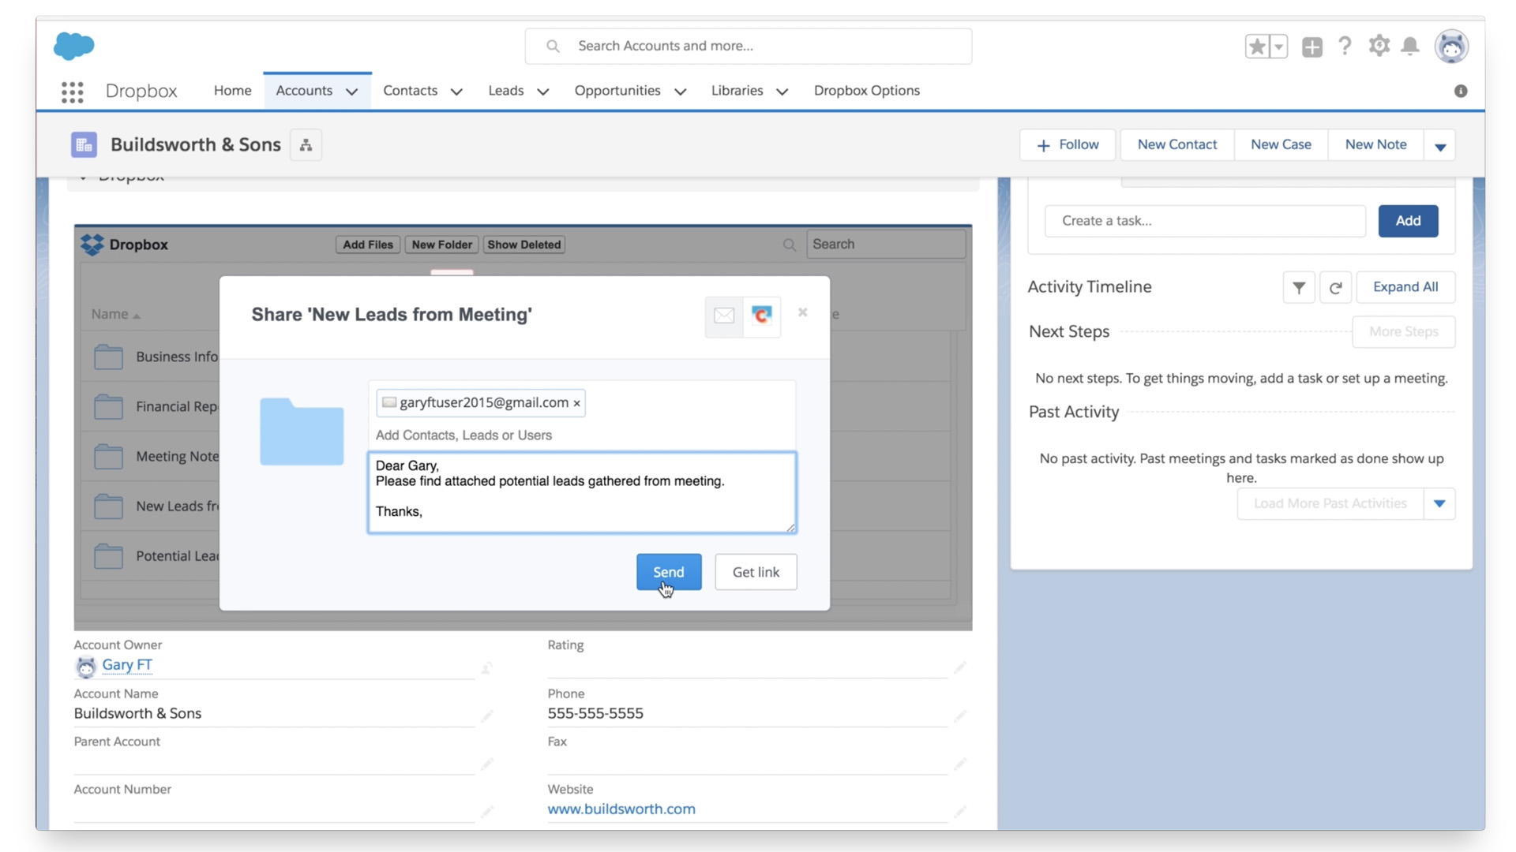Screen dimensions: 1516x852
Task: Open the www.buildsworth.com website link
Action: (x=621, y=809)
